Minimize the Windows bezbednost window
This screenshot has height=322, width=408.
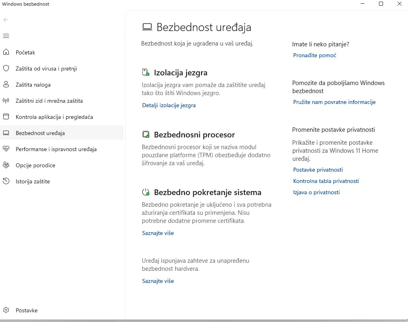[362, 4]
